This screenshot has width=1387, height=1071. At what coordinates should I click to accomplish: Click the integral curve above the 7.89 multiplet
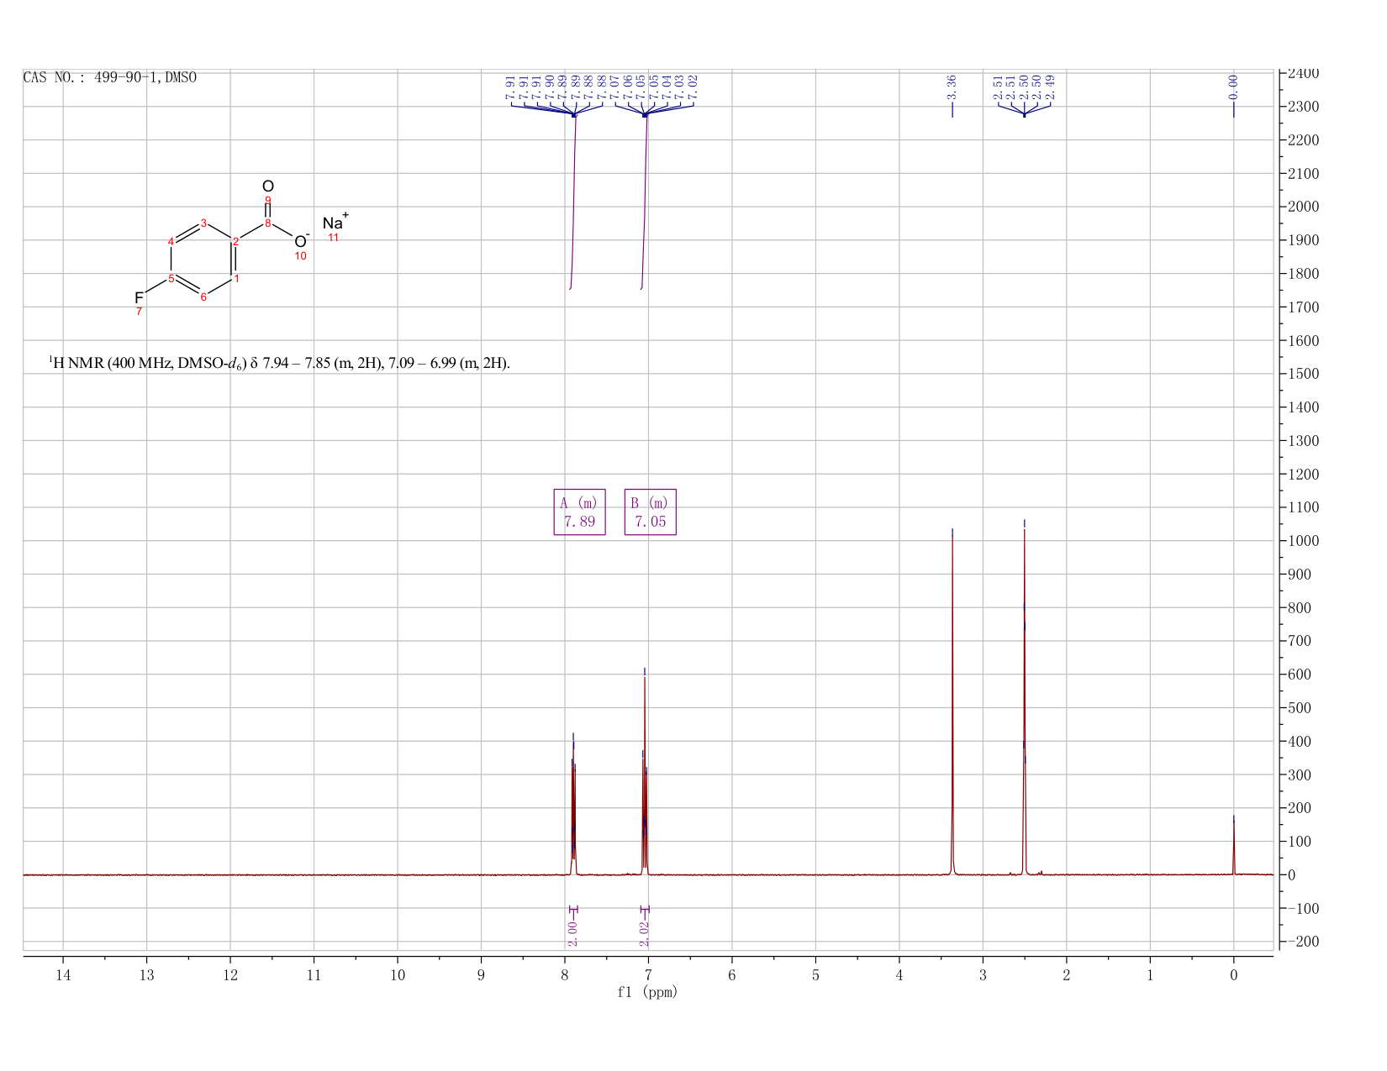[573, 202]
